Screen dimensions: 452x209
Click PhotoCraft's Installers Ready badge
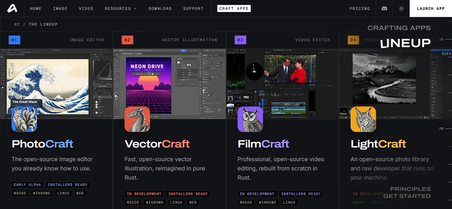pyautogui.click(x=68, y=185)
